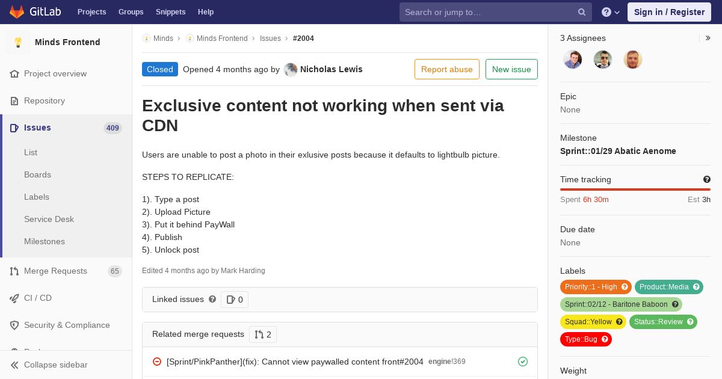Open Security & Compliance

click(x=67, y=325)
